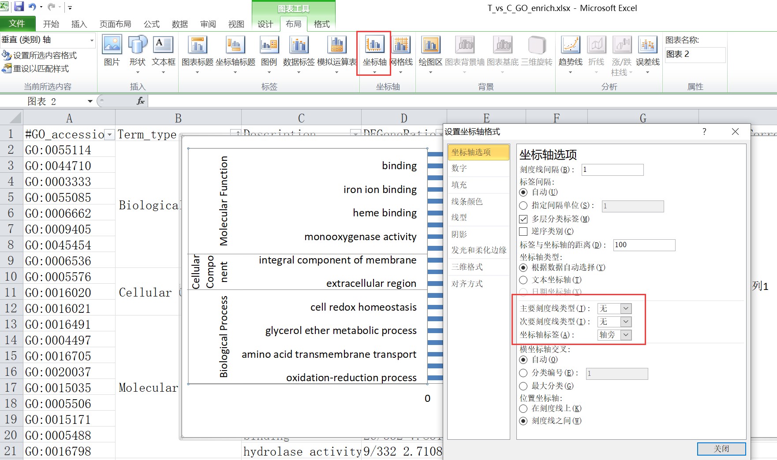Select 最大分类(G) radio button

523,386
